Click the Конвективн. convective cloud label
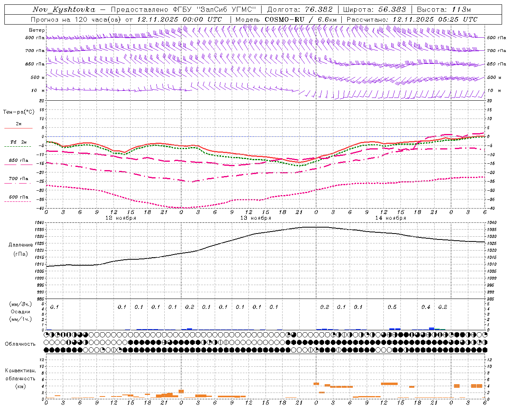 click(20, 371)
